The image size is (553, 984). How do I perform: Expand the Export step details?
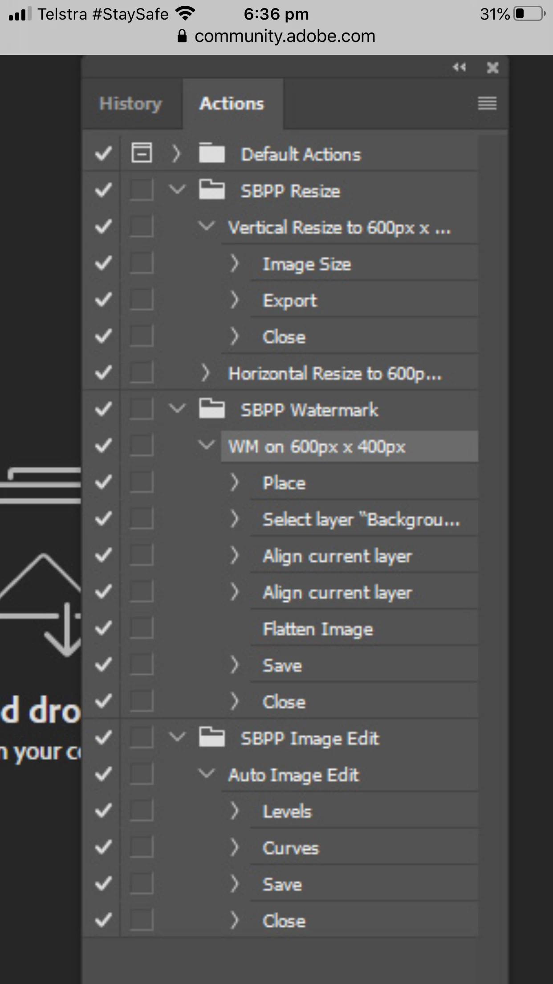point(234,300)
